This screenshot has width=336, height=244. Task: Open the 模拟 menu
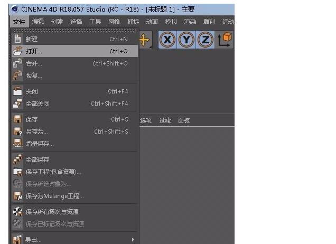[171, 22]
